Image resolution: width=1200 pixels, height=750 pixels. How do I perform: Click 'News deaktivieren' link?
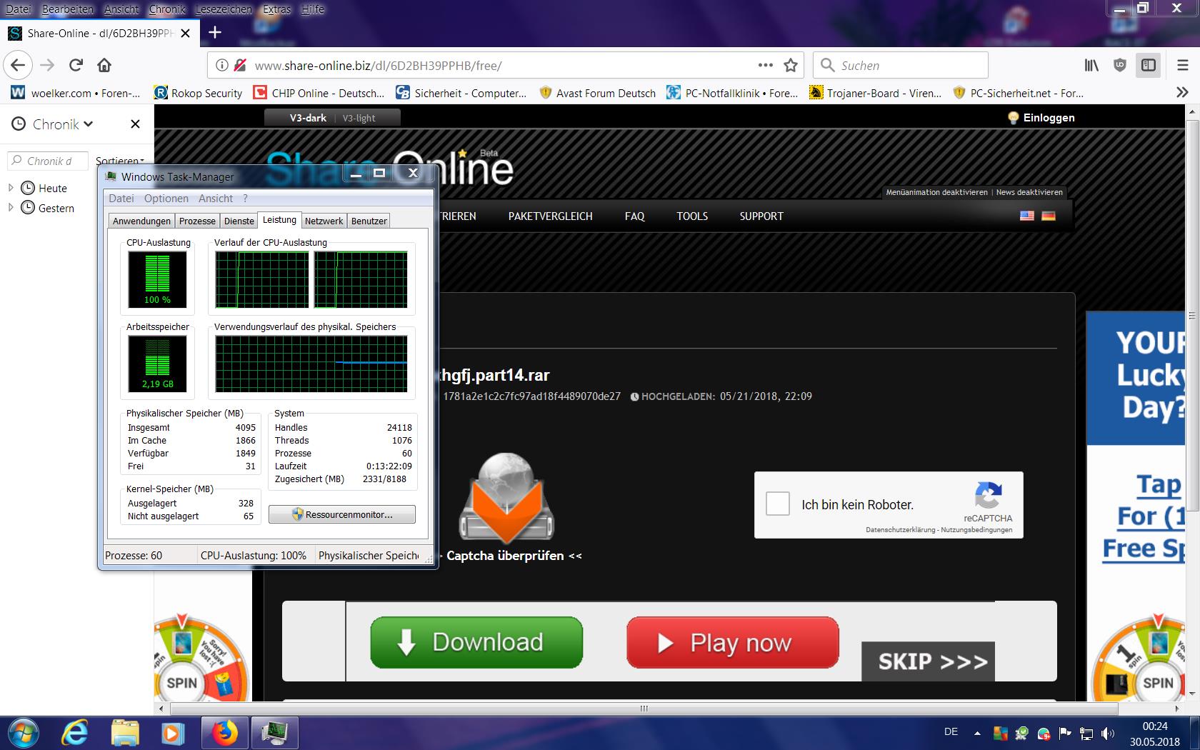pyautogui.click(x=1029, y=192)
